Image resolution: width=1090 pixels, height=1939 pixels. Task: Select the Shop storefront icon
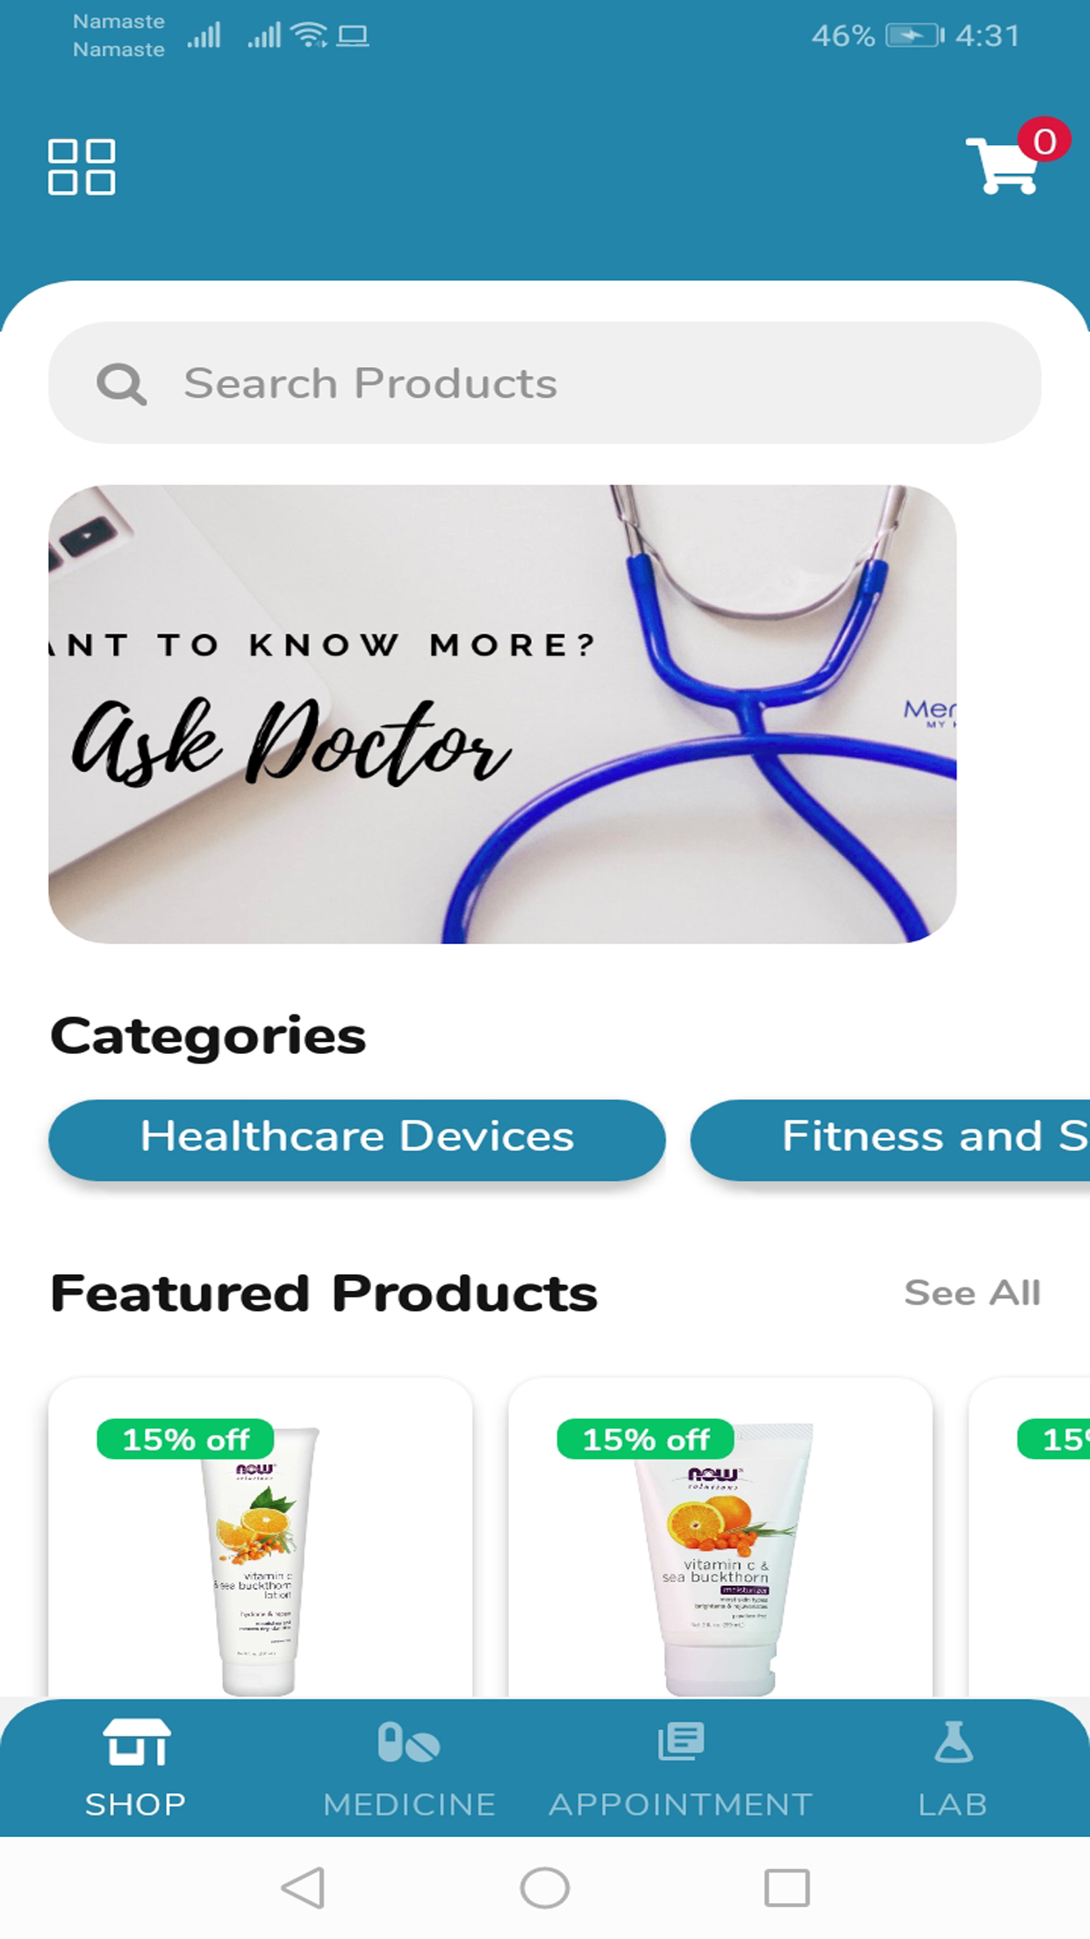tap(137, 1742)
